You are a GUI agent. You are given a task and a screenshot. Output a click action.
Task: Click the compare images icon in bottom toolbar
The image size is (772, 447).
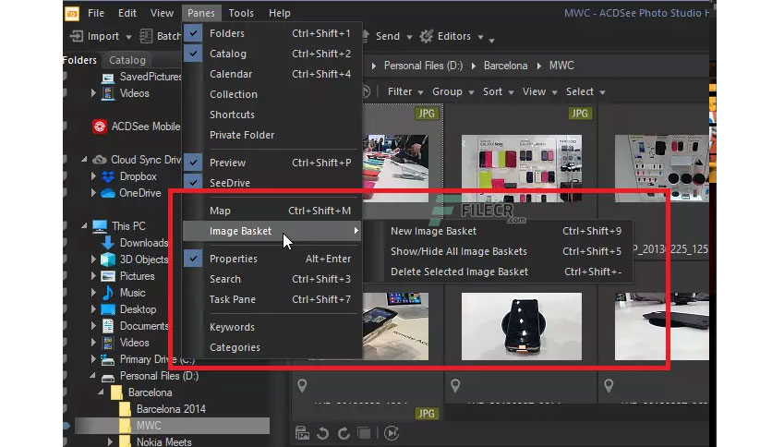(365, 433)
